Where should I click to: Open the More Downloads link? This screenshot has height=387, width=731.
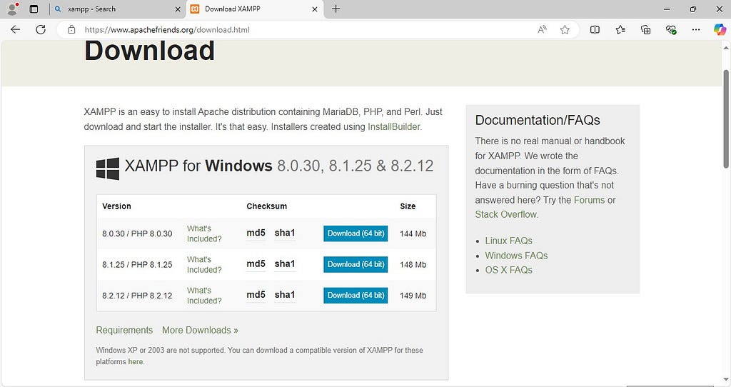200,330
